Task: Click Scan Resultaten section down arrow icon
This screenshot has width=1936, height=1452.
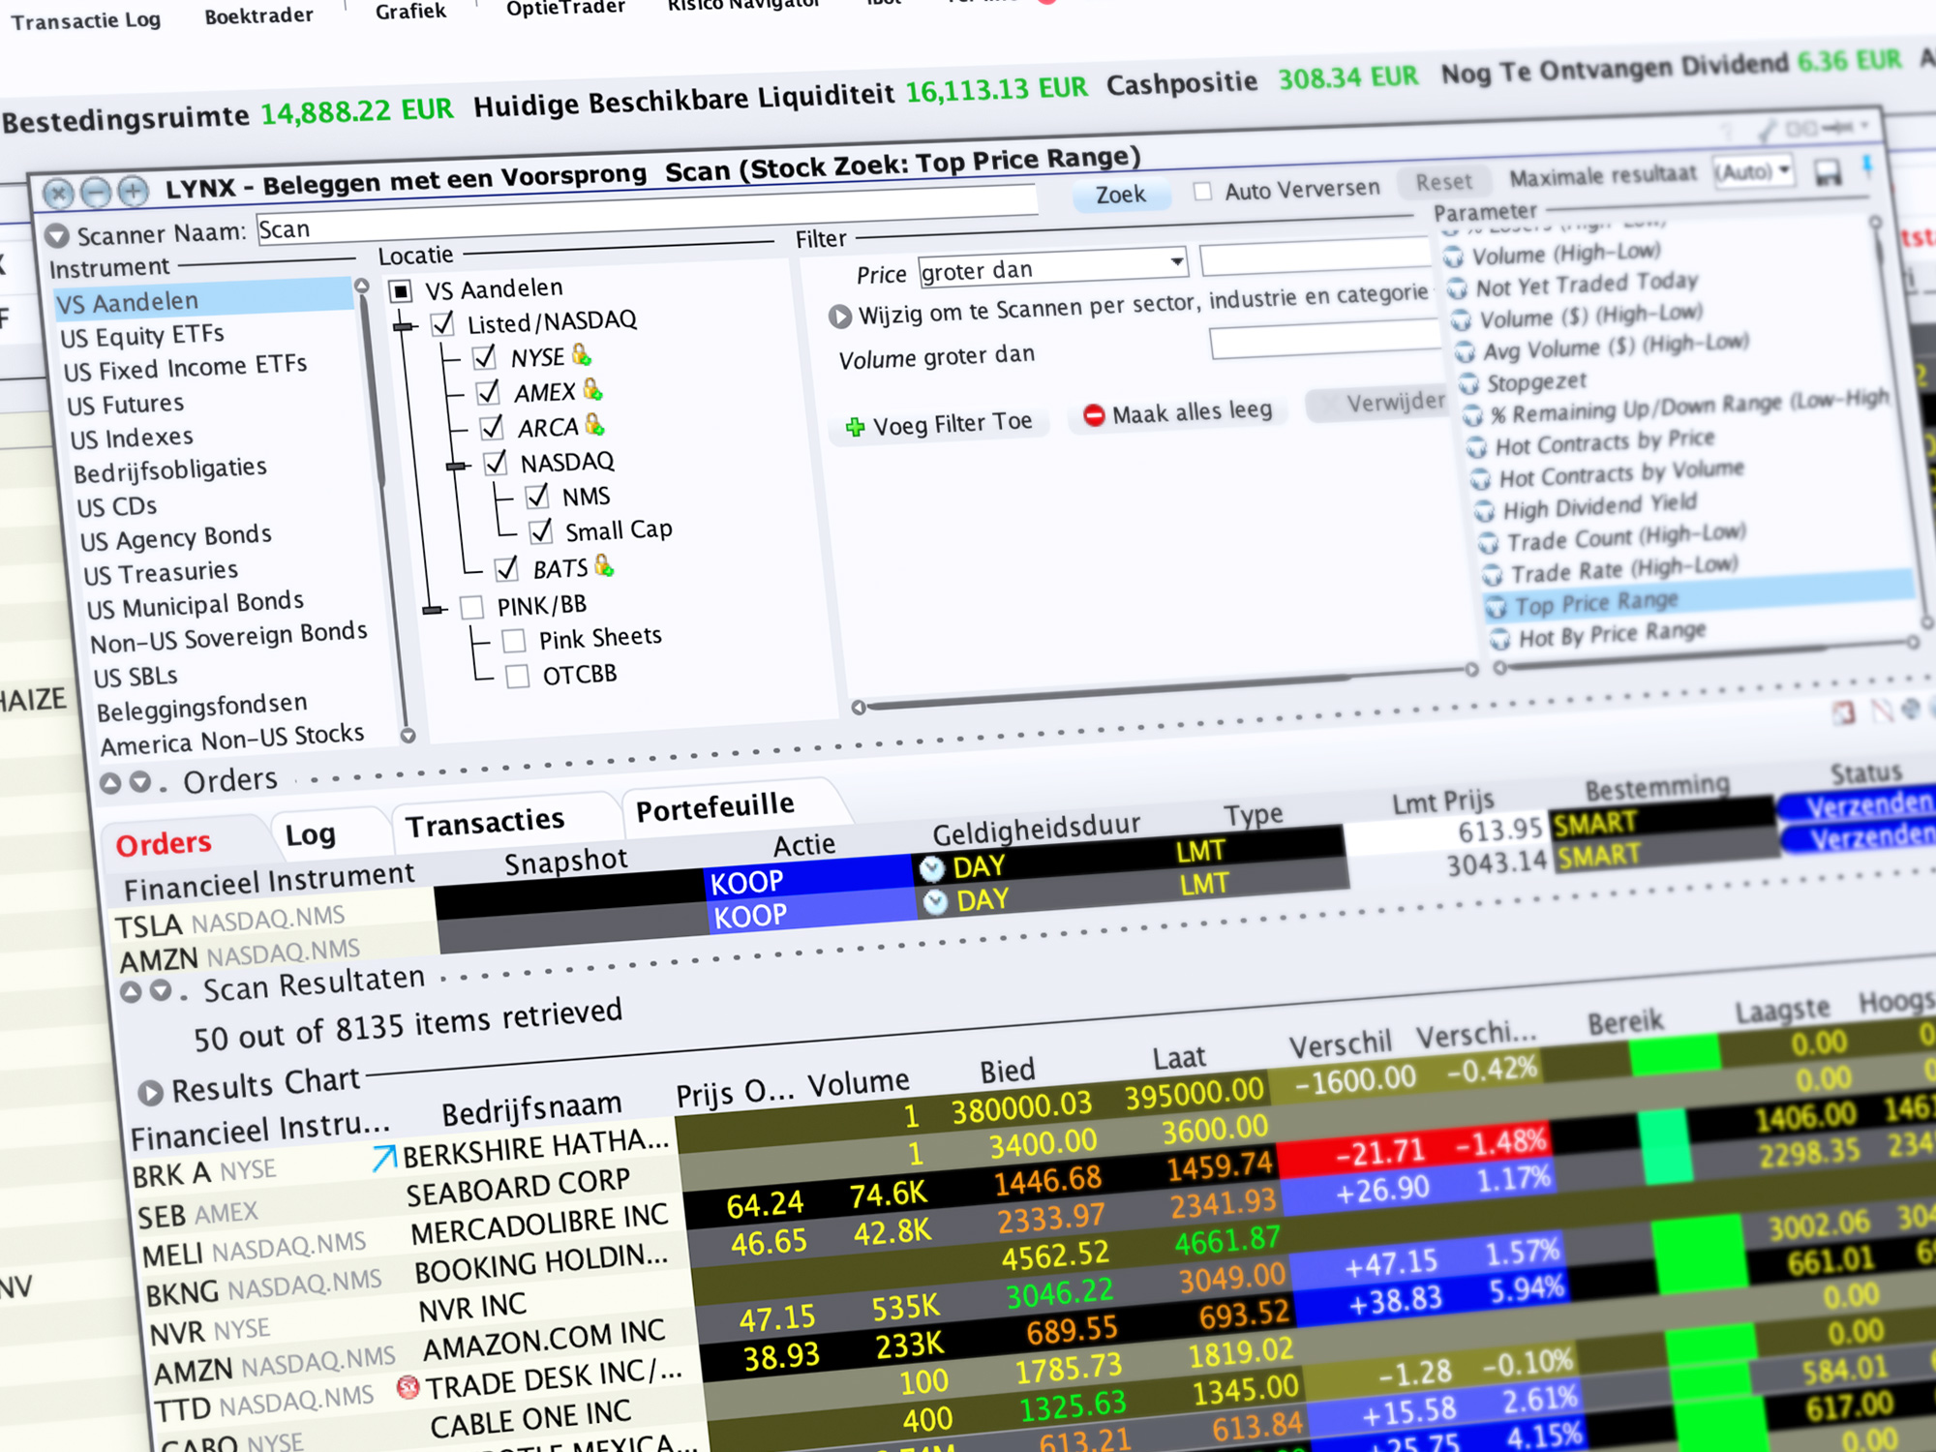Action: [161, 990]
